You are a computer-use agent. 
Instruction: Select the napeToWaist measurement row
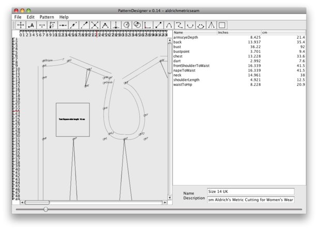pyautogui.click(x=239, y=70)
